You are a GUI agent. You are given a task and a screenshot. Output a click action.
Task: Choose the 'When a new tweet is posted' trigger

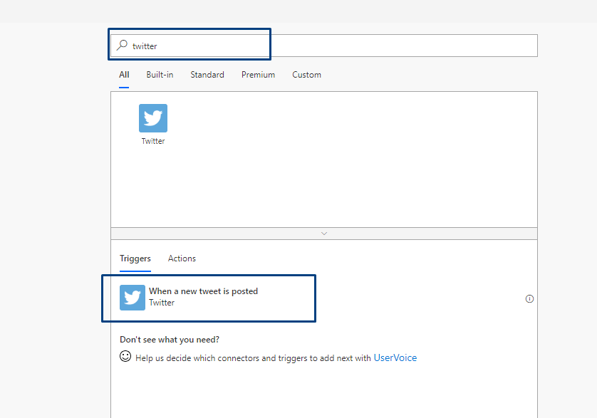tap(324, 298)
